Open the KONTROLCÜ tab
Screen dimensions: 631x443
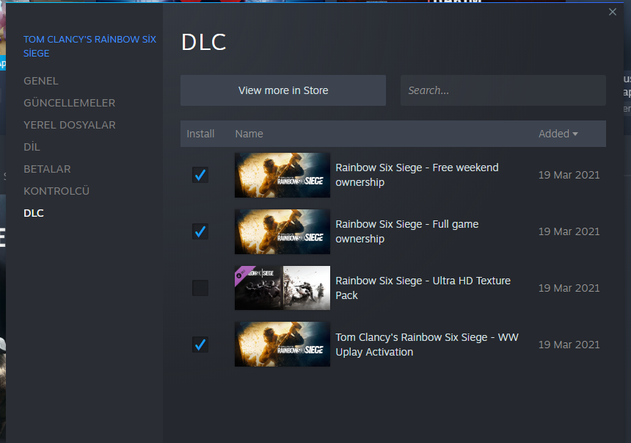point(56,191)
